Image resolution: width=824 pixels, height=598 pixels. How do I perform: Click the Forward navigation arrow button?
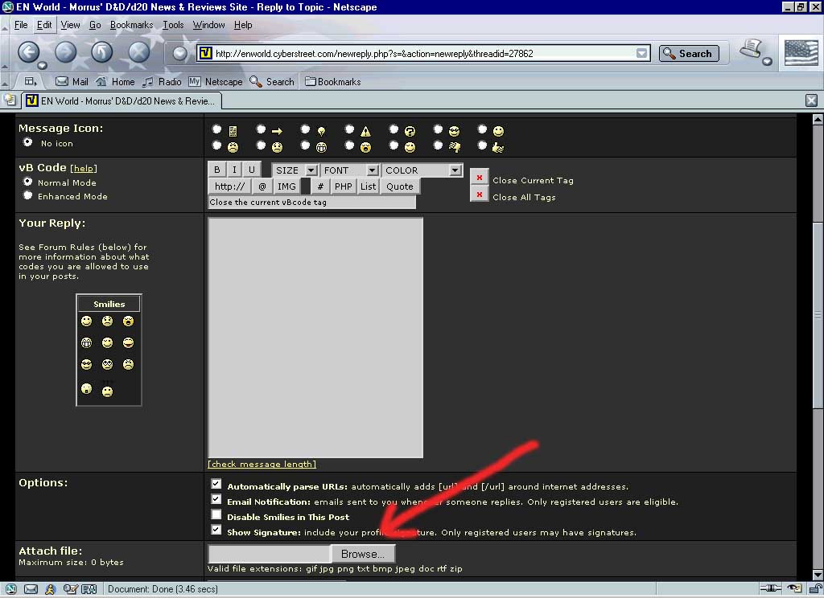66,52
